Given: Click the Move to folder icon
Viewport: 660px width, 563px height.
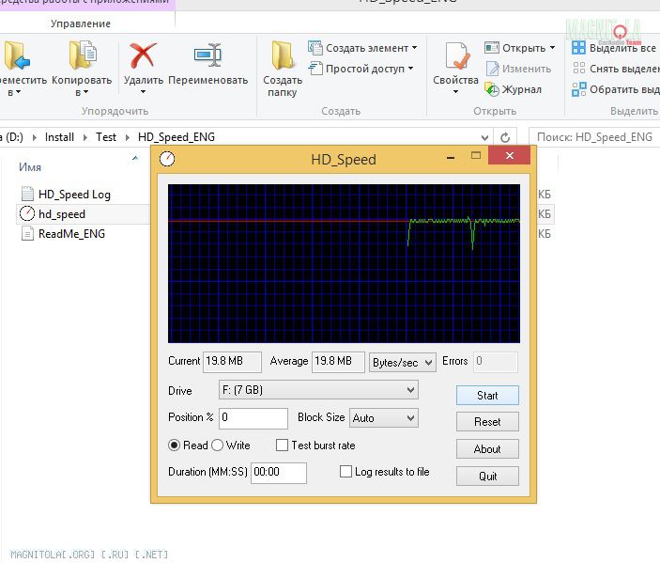Looking at the screenshot, I should [17, 55].
